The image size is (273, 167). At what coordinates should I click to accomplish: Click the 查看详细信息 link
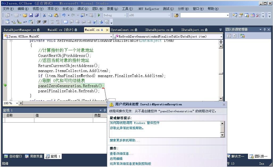[x=121, y=154]
